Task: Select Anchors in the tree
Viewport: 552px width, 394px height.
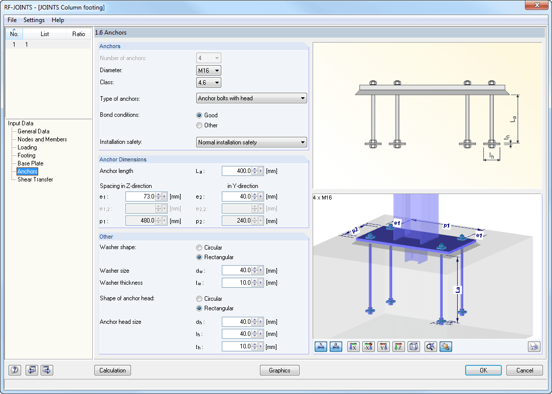Action: coord(28,171)
